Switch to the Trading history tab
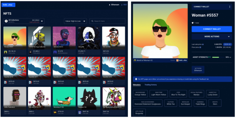Image resolution: width=236 pixels, height=118 pixels. point(151,85)
